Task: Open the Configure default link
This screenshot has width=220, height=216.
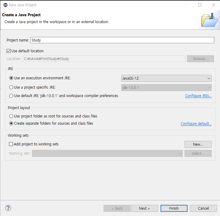Action: pyautogui.click(x=196, y=123)
